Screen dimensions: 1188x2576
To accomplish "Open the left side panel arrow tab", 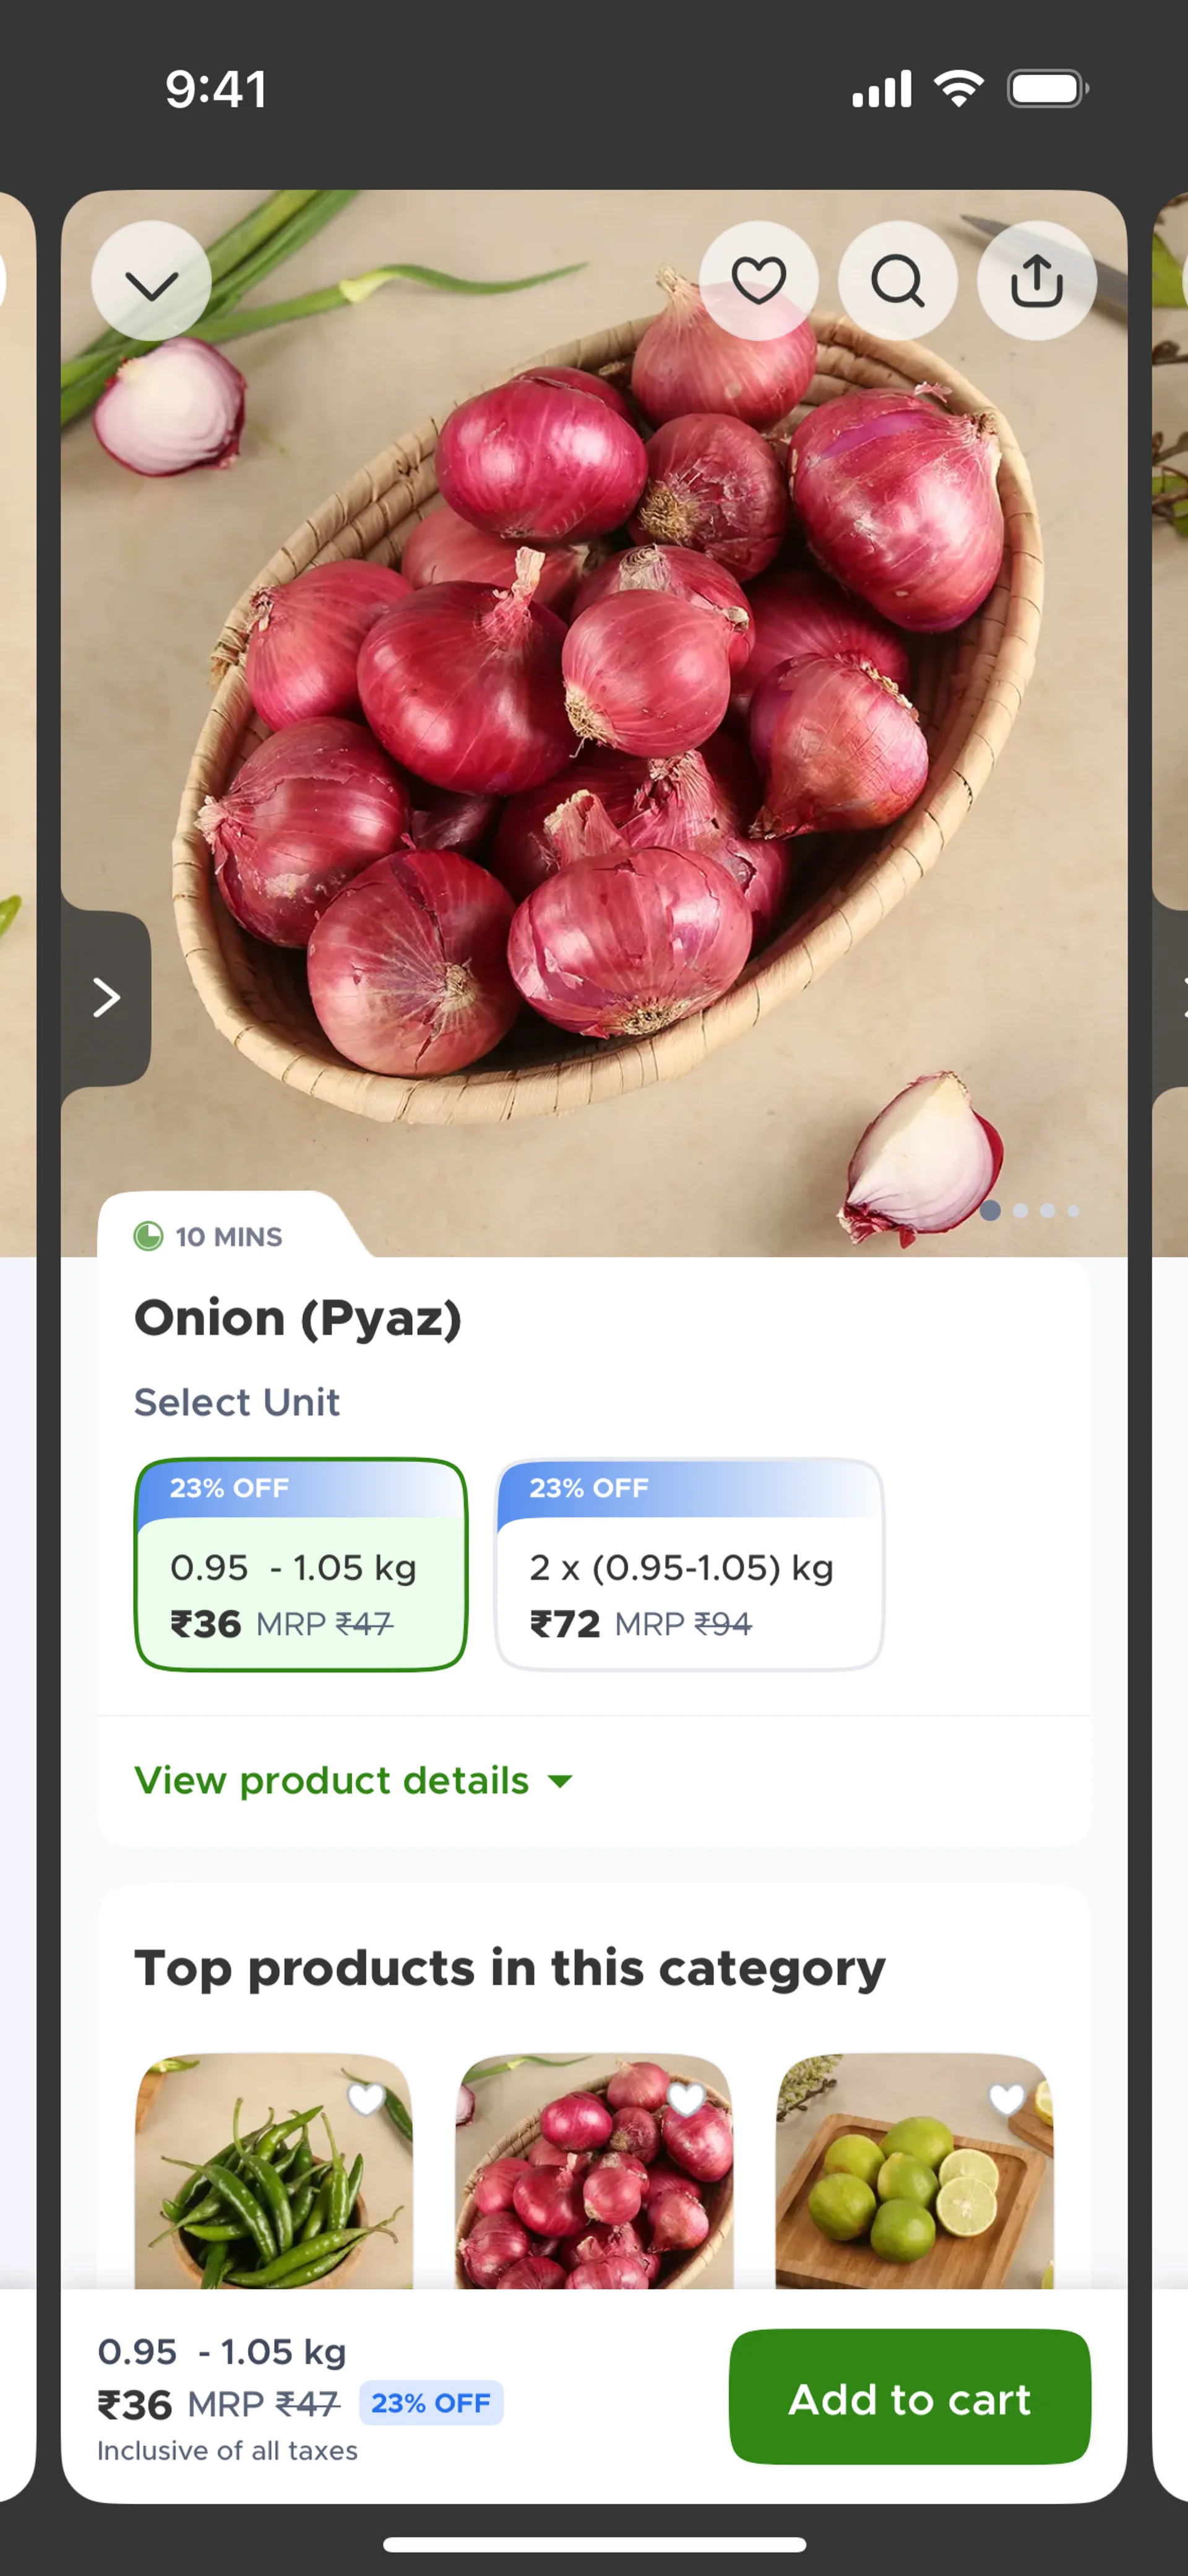I will coord(106,997).
